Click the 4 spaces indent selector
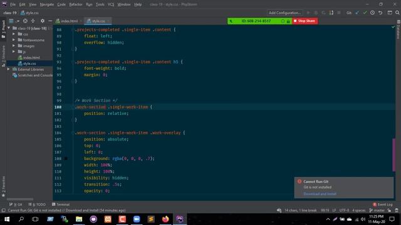401x225 pixels. pos(359,211)
